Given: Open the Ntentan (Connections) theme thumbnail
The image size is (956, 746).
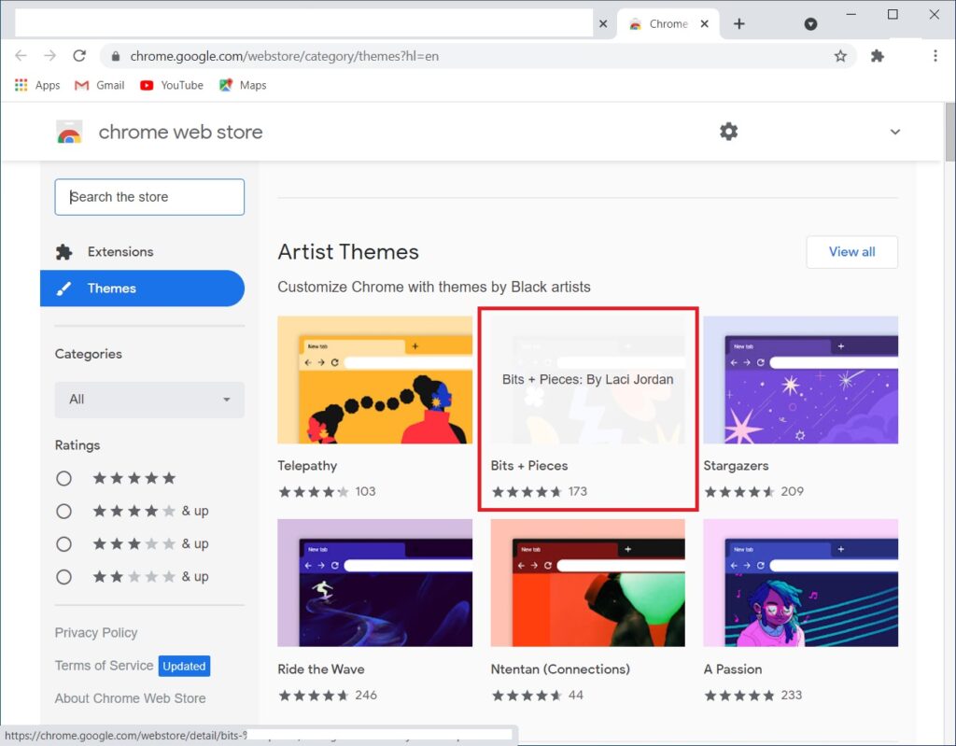Looking at the screenshot, I should pos(588,583).
